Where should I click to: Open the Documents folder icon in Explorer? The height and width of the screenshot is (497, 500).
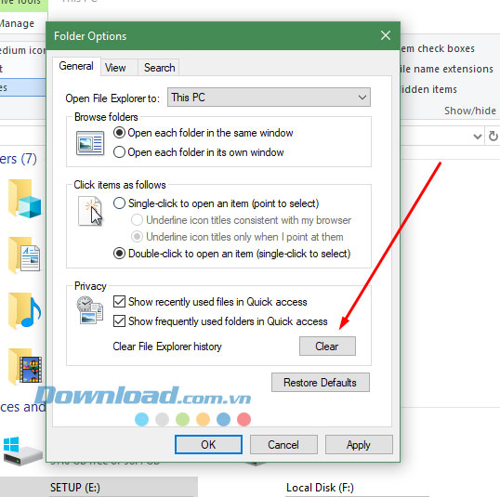click(24, 255)
